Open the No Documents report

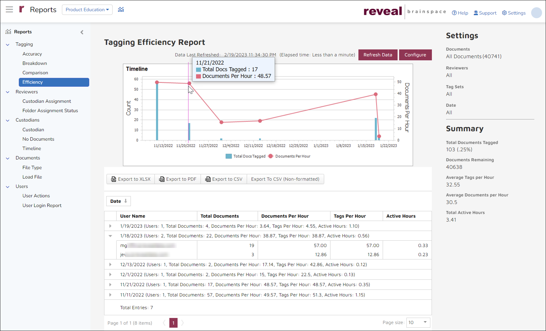38,139
